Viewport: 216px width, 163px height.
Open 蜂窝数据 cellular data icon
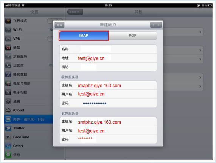click(x=8, y=74)
